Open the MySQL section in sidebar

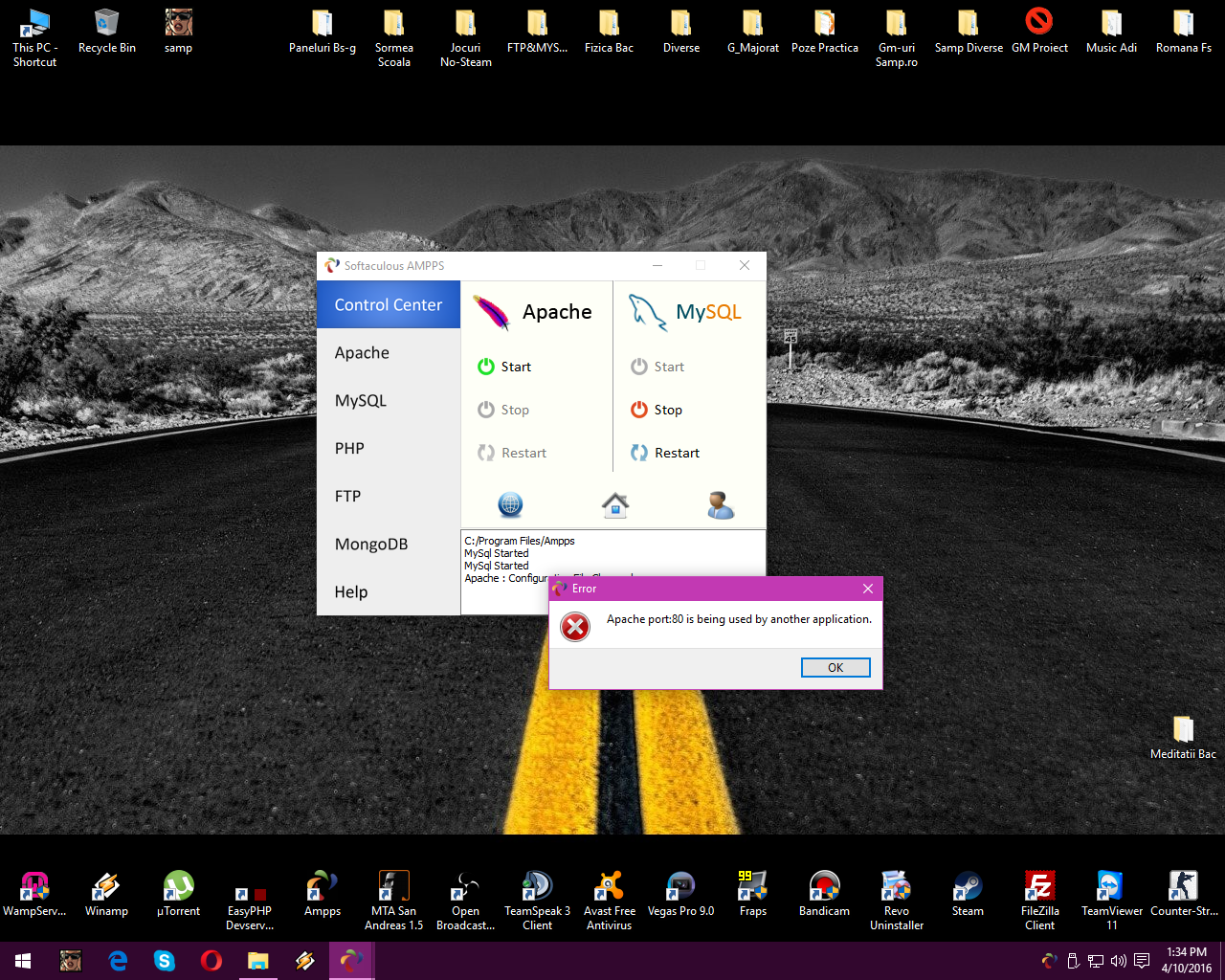(x=389, y=400)
